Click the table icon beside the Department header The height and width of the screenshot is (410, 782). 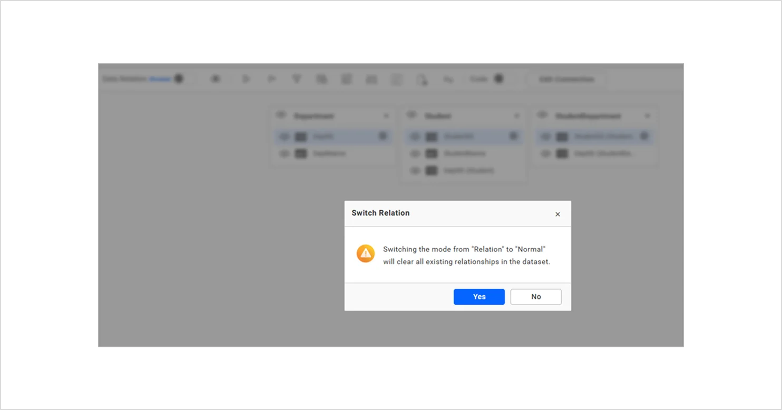(281, 115)
